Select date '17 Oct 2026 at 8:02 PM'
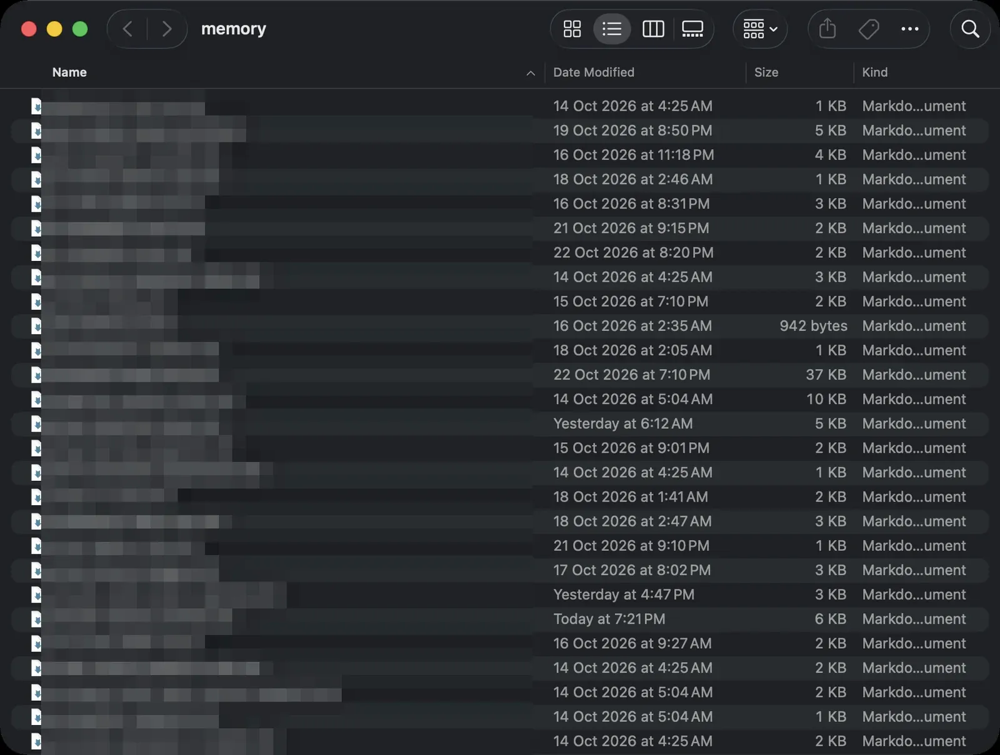1000x755 pixels. tap(632, 570)
